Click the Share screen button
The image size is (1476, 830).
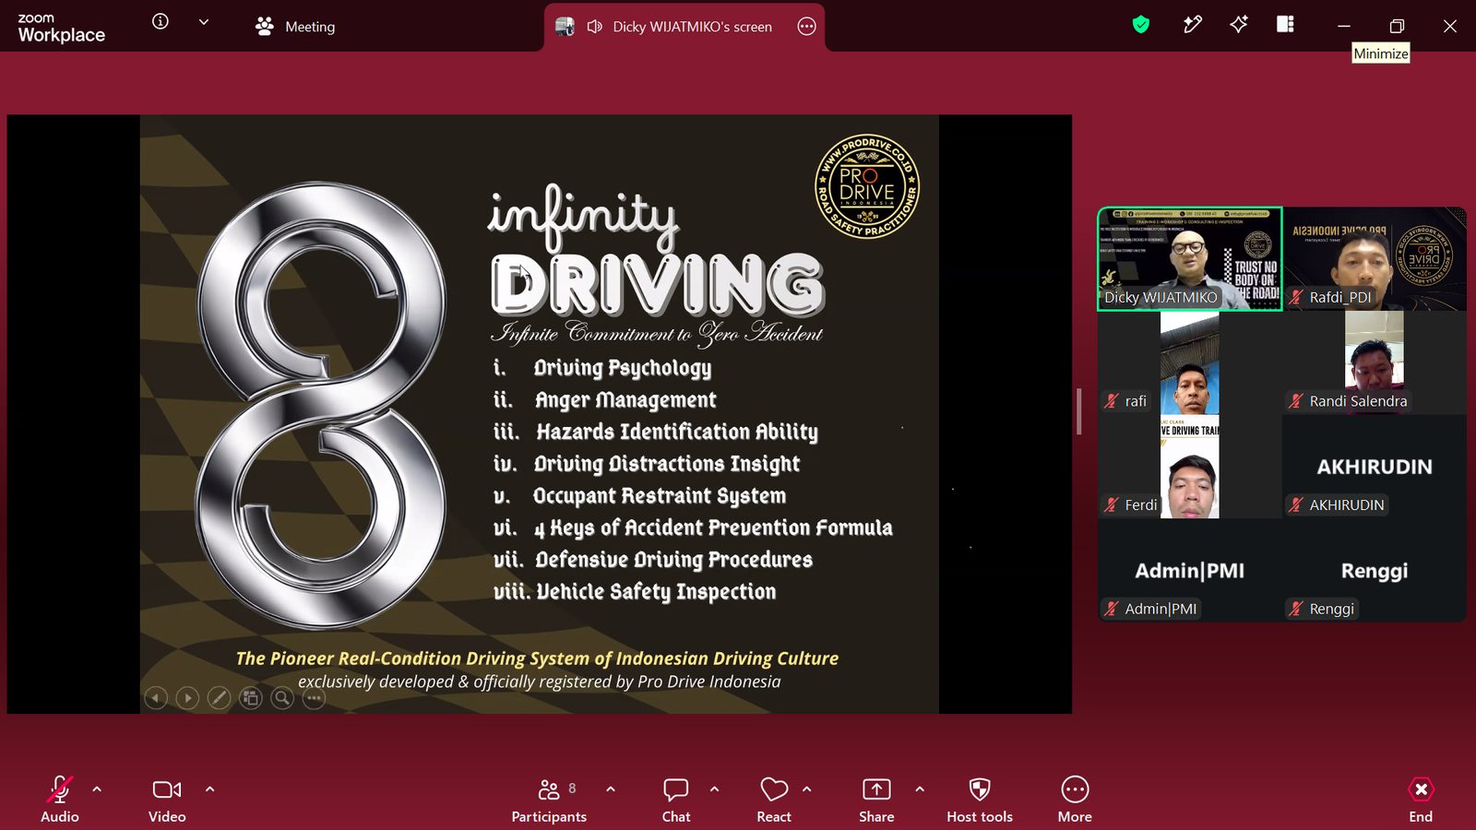tap(876, 799)
